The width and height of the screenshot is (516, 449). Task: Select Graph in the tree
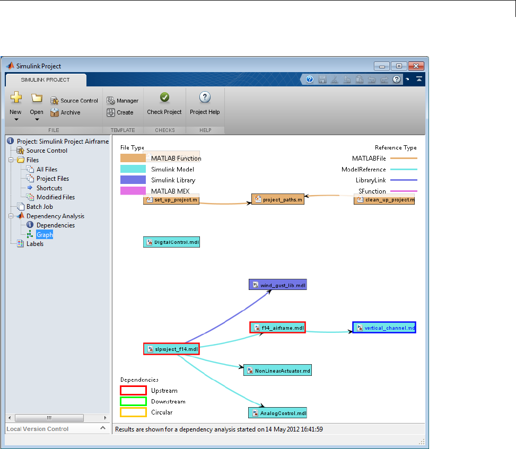(45, 234)
